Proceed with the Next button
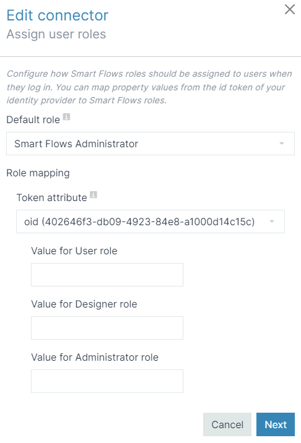Image resolution: width=301 pixels, height=443 pixels. tap(276, 424)
